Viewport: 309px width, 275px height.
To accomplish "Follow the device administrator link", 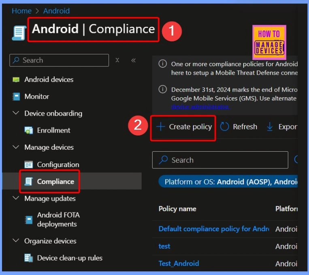I will (x=200, y=107).
